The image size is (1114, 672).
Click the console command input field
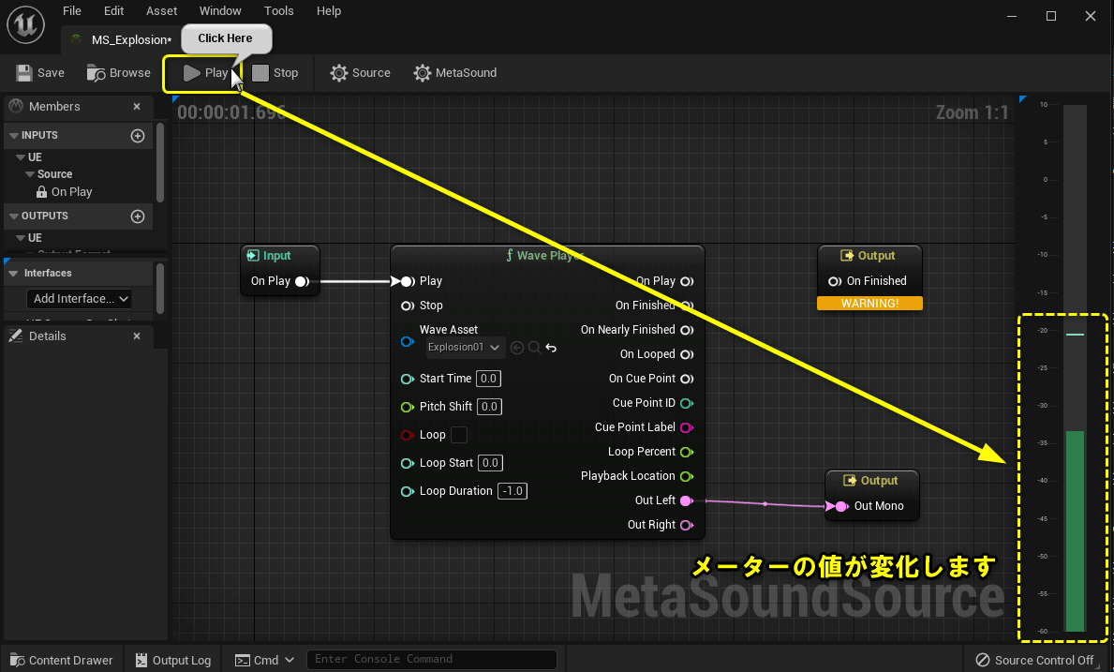click(x=431, y=659)
